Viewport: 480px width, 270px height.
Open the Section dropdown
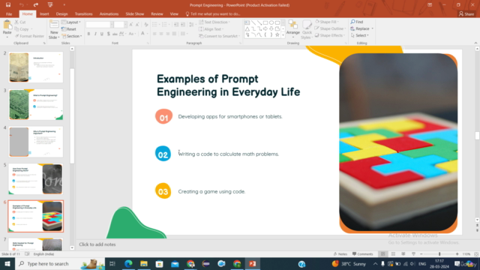coord(72,36)
